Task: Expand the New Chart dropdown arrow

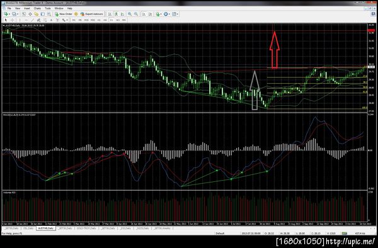Action: click(x=9, y=14)
